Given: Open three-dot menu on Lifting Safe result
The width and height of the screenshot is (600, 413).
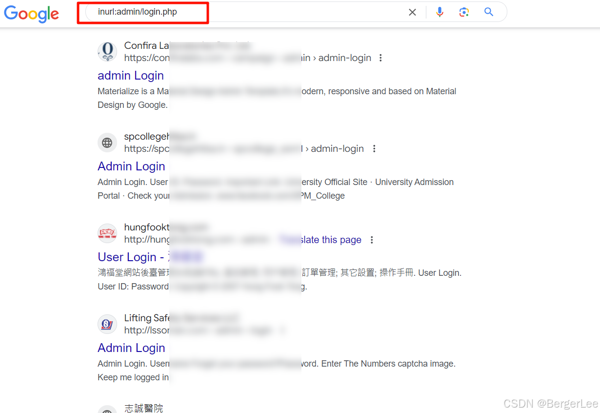Looking at the screenshot, I should click(283, 330).
